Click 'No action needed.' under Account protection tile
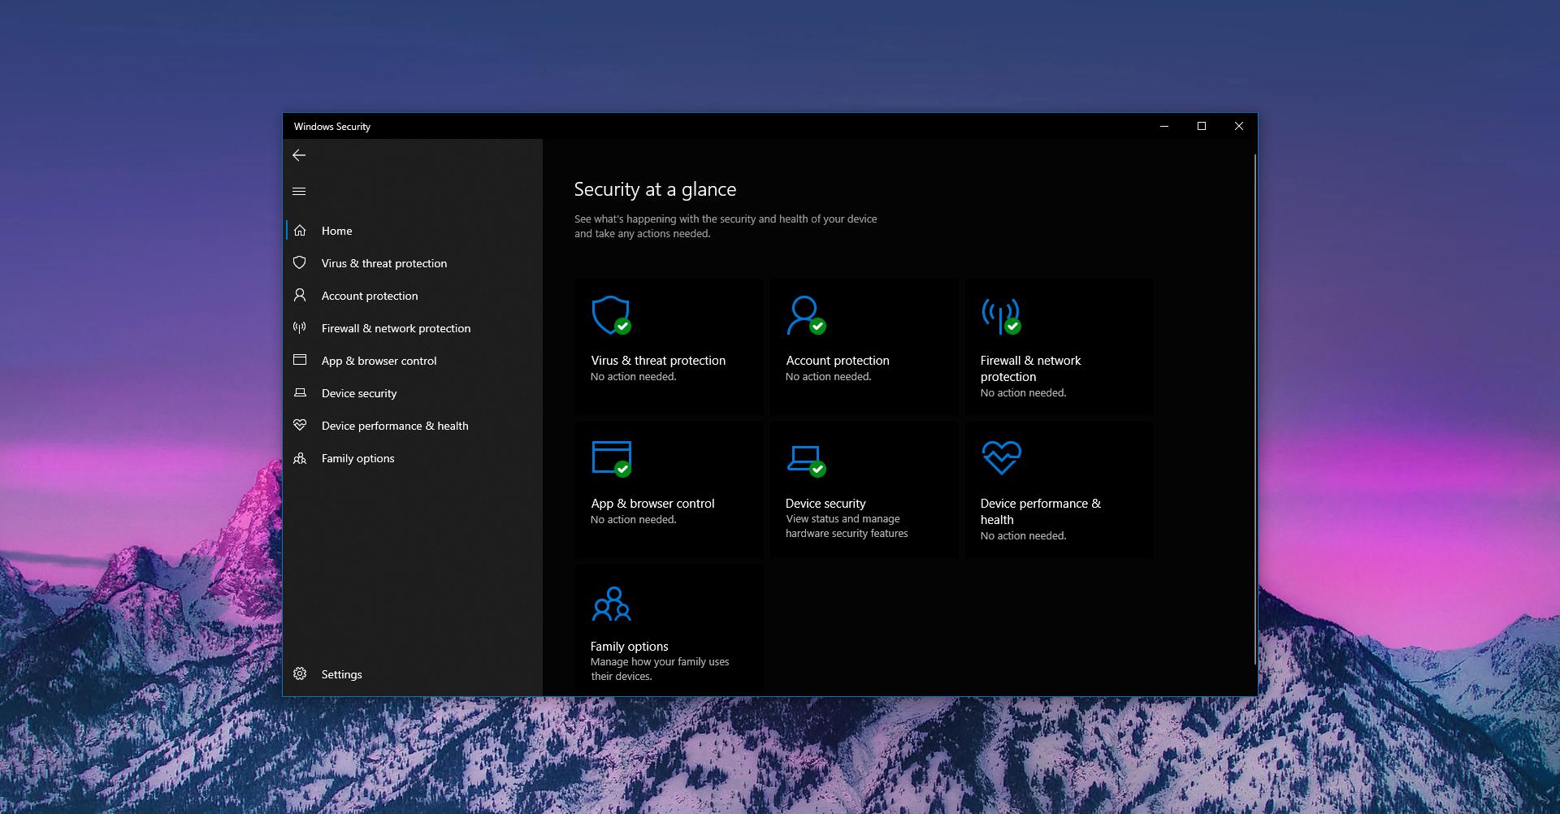1560x814 pixels. (828, 377)
